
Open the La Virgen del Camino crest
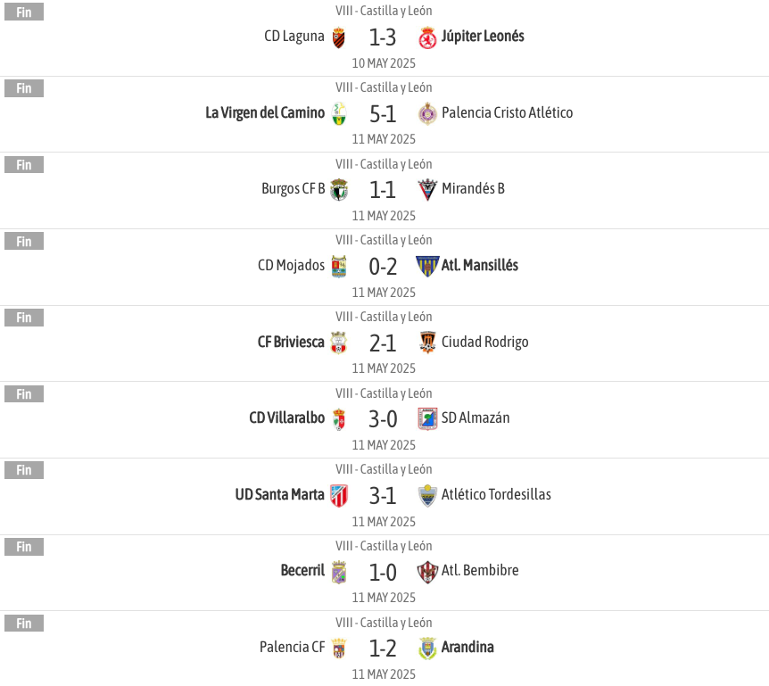[x=338, y=114]
